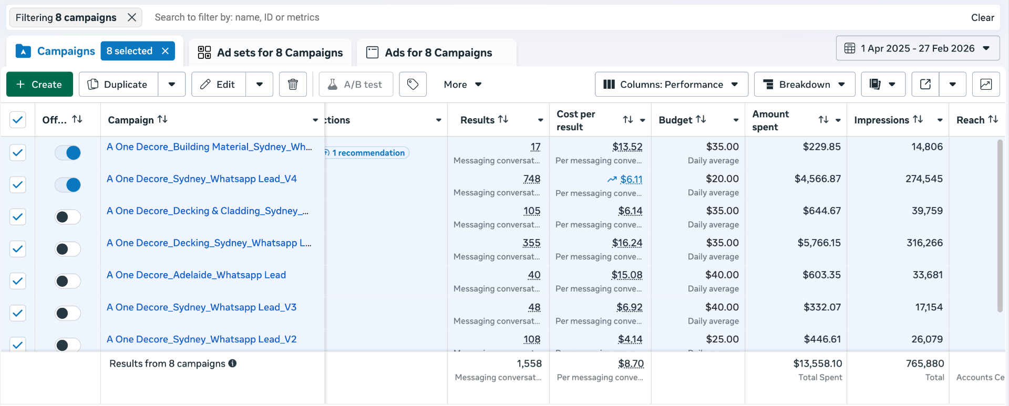Turn on Decking_Sydney_Whatsapp campaign toggle
The height and width of the screenshot is (406, 1009).
[x=68, y=249]
